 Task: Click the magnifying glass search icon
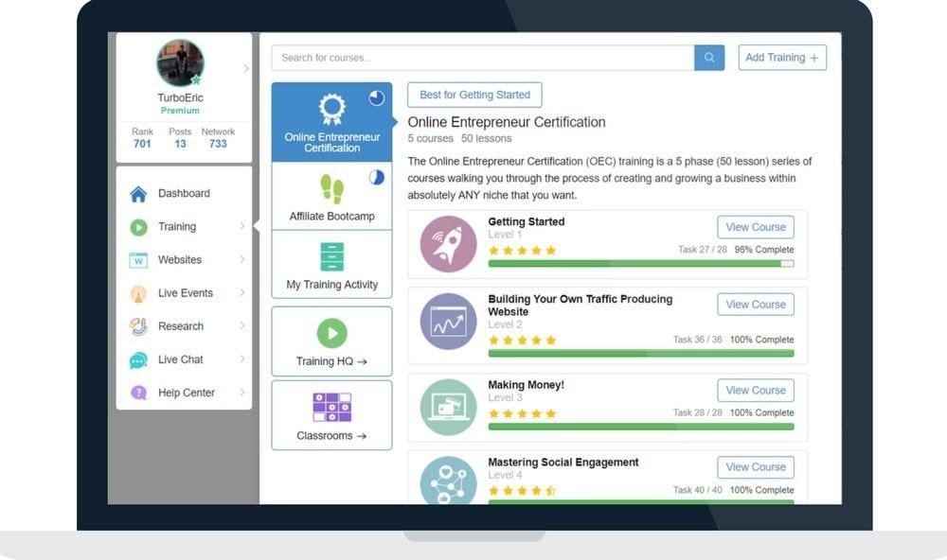pyautogui.click(x=709, y=58)
